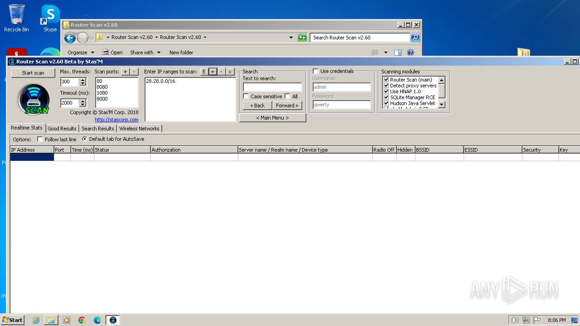
Task: Click the Forward arrow in Explorer window
Action: tap(82, 38)
